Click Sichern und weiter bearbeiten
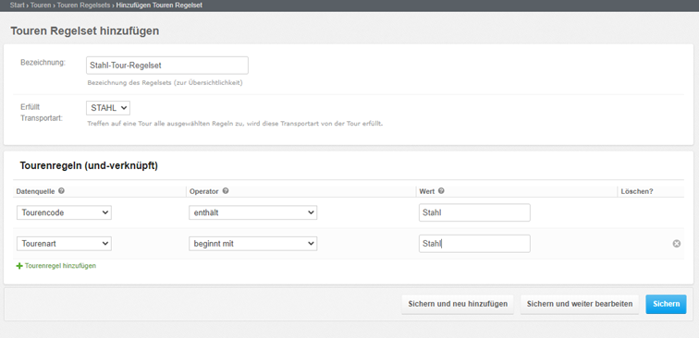This screenshot has width=699, height=338. point(580,304)
